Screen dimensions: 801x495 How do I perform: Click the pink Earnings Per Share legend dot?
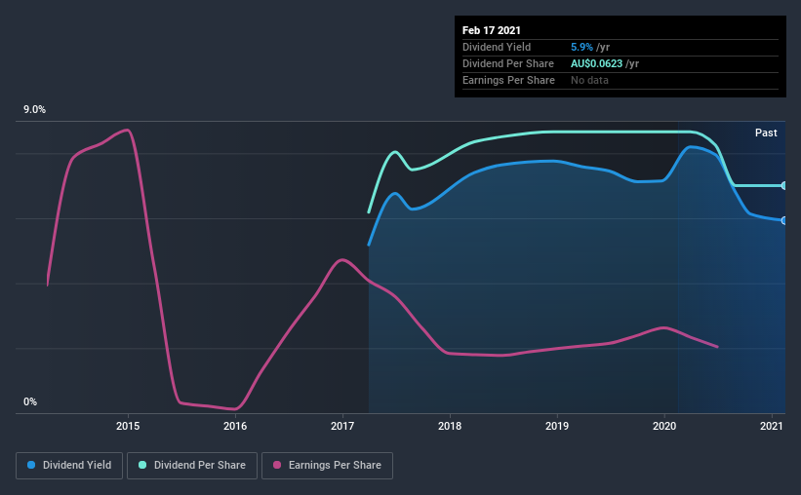(277, 465)
